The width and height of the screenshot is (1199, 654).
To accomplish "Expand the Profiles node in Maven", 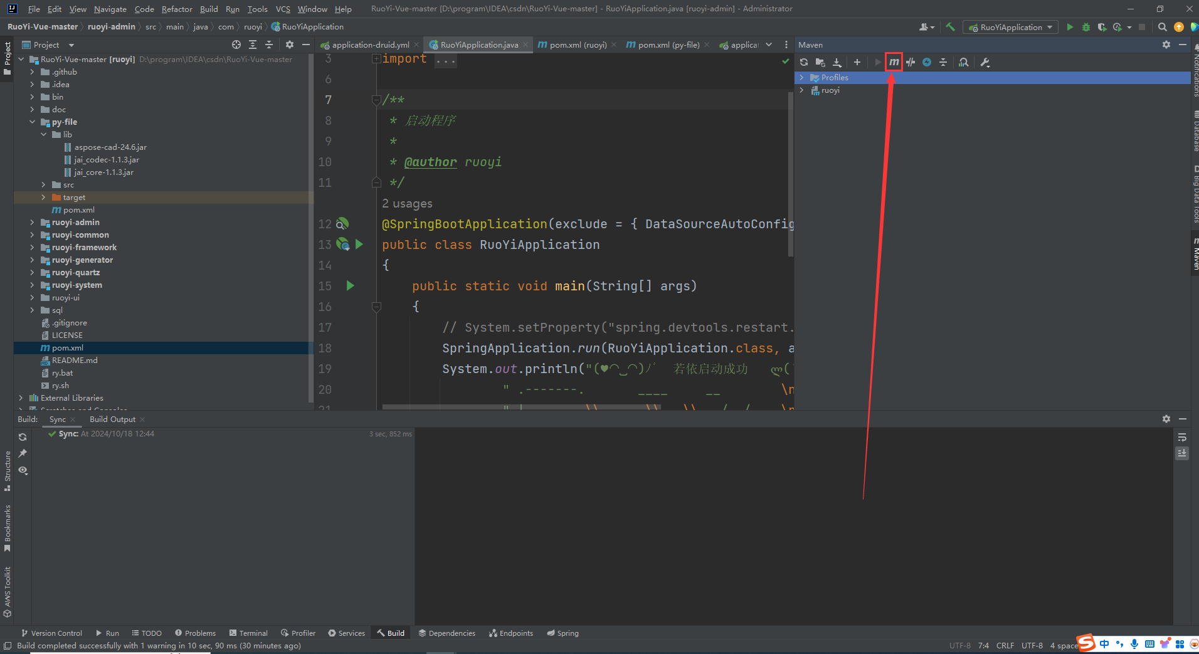I will pos(801,77).
